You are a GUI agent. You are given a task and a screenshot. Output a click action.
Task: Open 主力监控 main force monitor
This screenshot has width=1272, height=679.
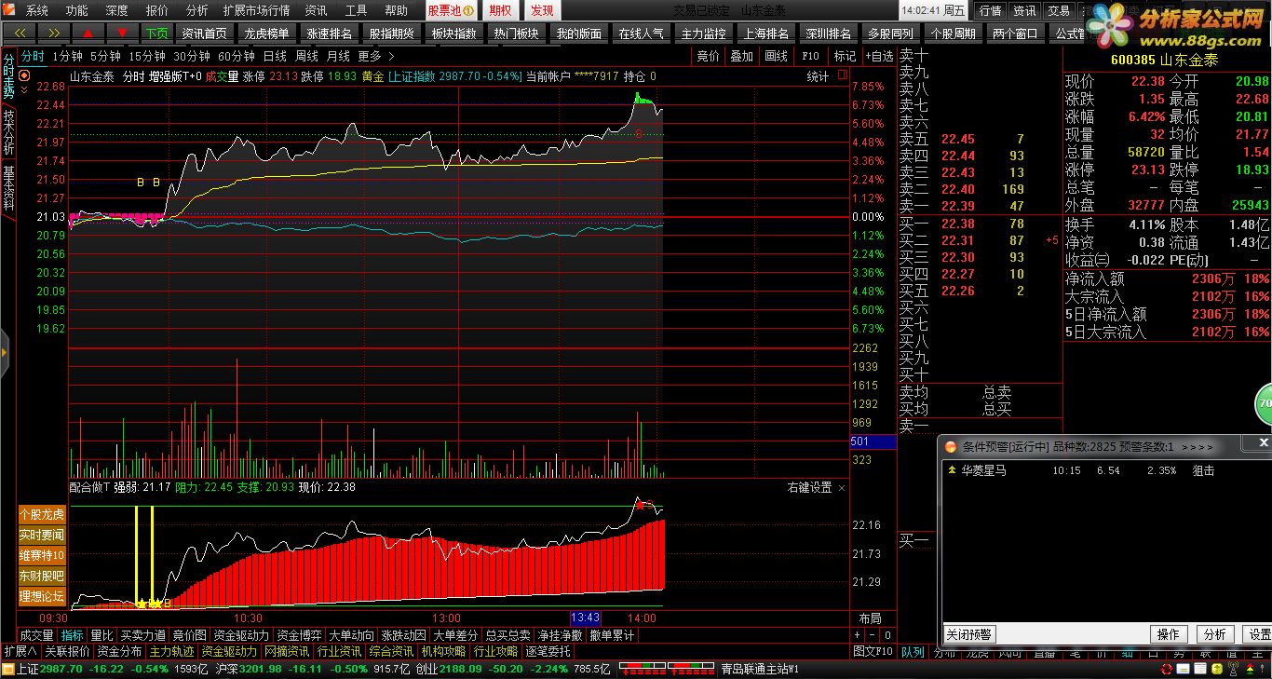[x=703, y=33]
